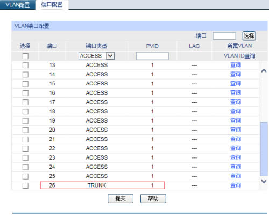The image size is (269, 215).
Task: Tick the checkbox for port 16
Action: [25, 93]
